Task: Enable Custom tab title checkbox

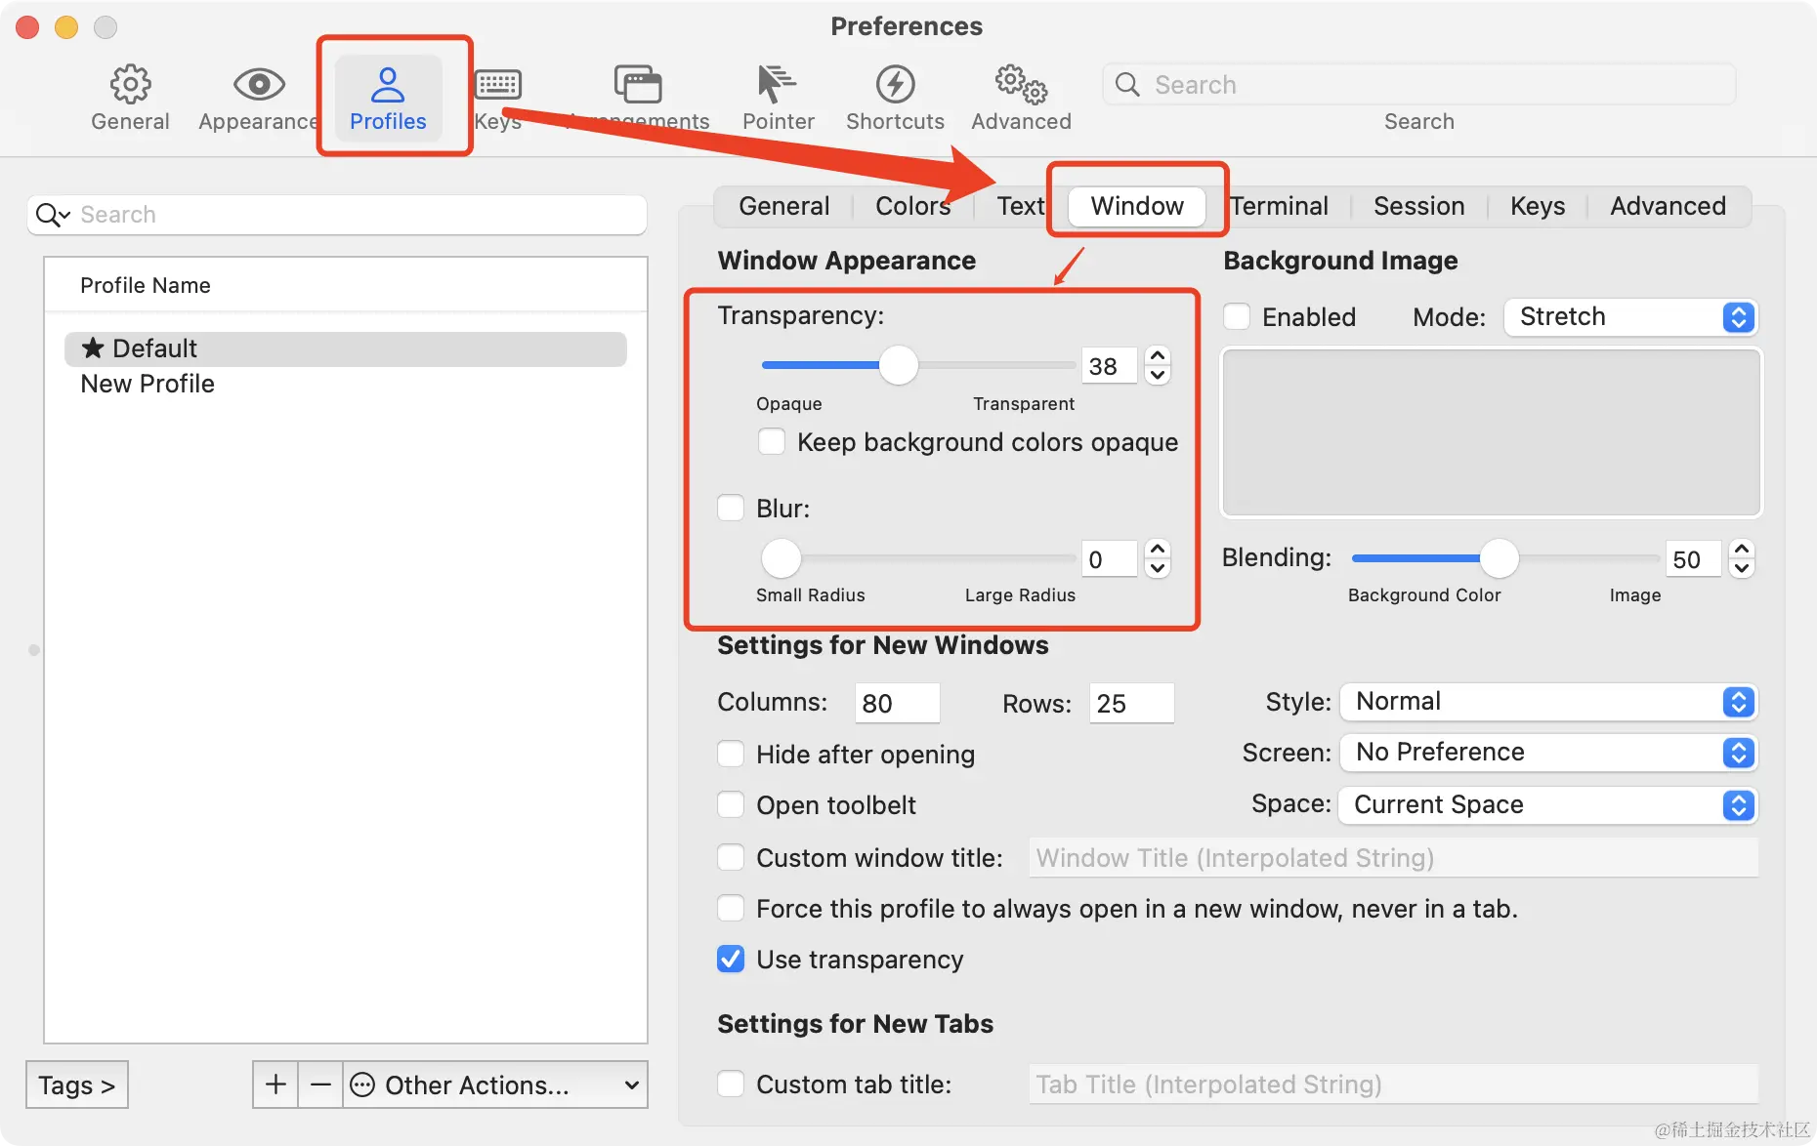Action: coord(731,1085)
